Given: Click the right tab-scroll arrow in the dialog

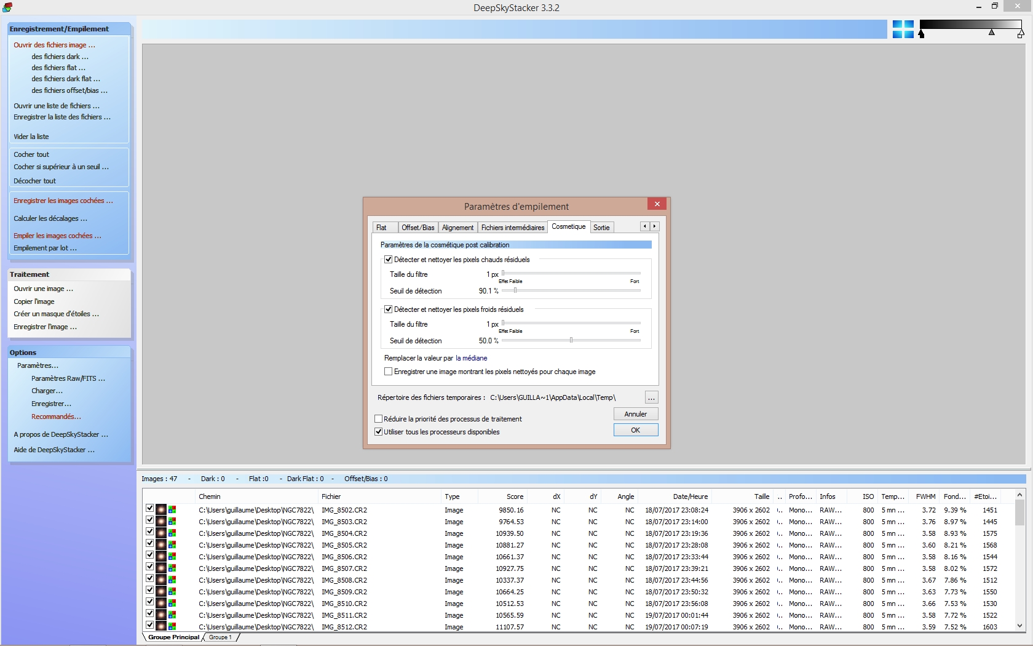Looking at the screenshot, I should 654,226.
